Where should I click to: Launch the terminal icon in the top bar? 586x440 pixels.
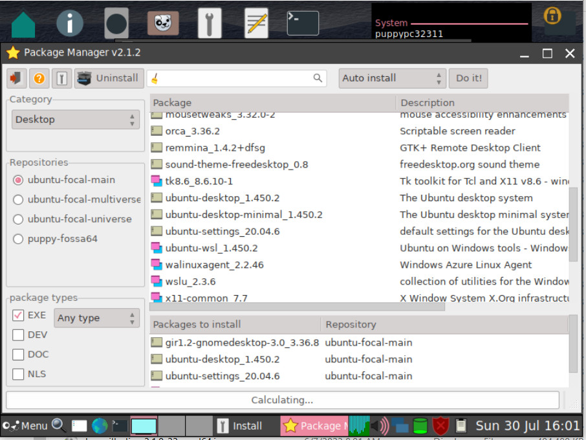pyautogui.click(x=303, y=23)
